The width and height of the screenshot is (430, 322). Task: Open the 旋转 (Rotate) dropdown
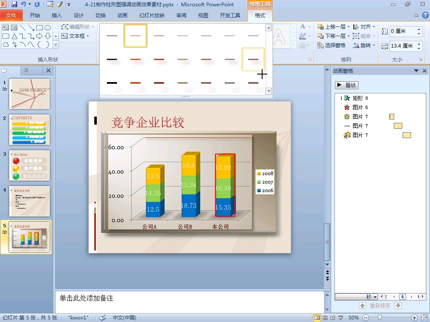[365, 45]
